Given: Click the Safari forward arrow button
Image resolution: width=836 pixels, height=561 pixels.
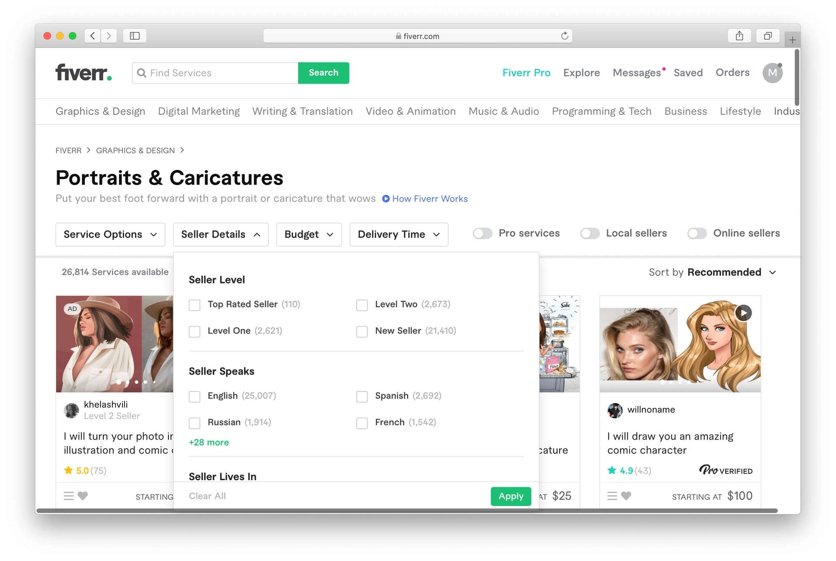Looking at the screenshot, I should pyautogui.click(x=109, y=36).
